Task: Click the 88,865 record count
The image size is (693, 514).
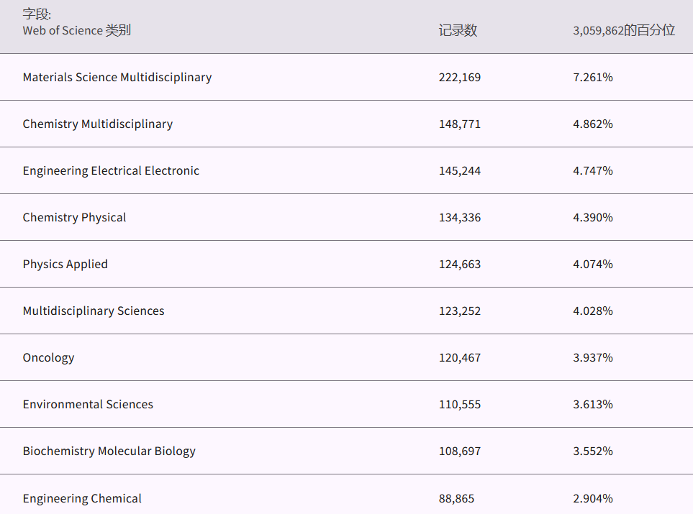Action: pyautogui.click(x=457, y=498)
